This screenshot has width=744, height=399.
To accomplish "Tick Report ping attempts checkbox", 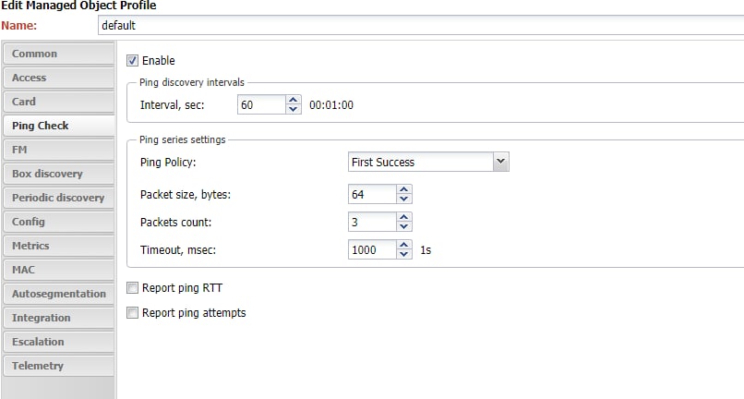I will [132, 312].
